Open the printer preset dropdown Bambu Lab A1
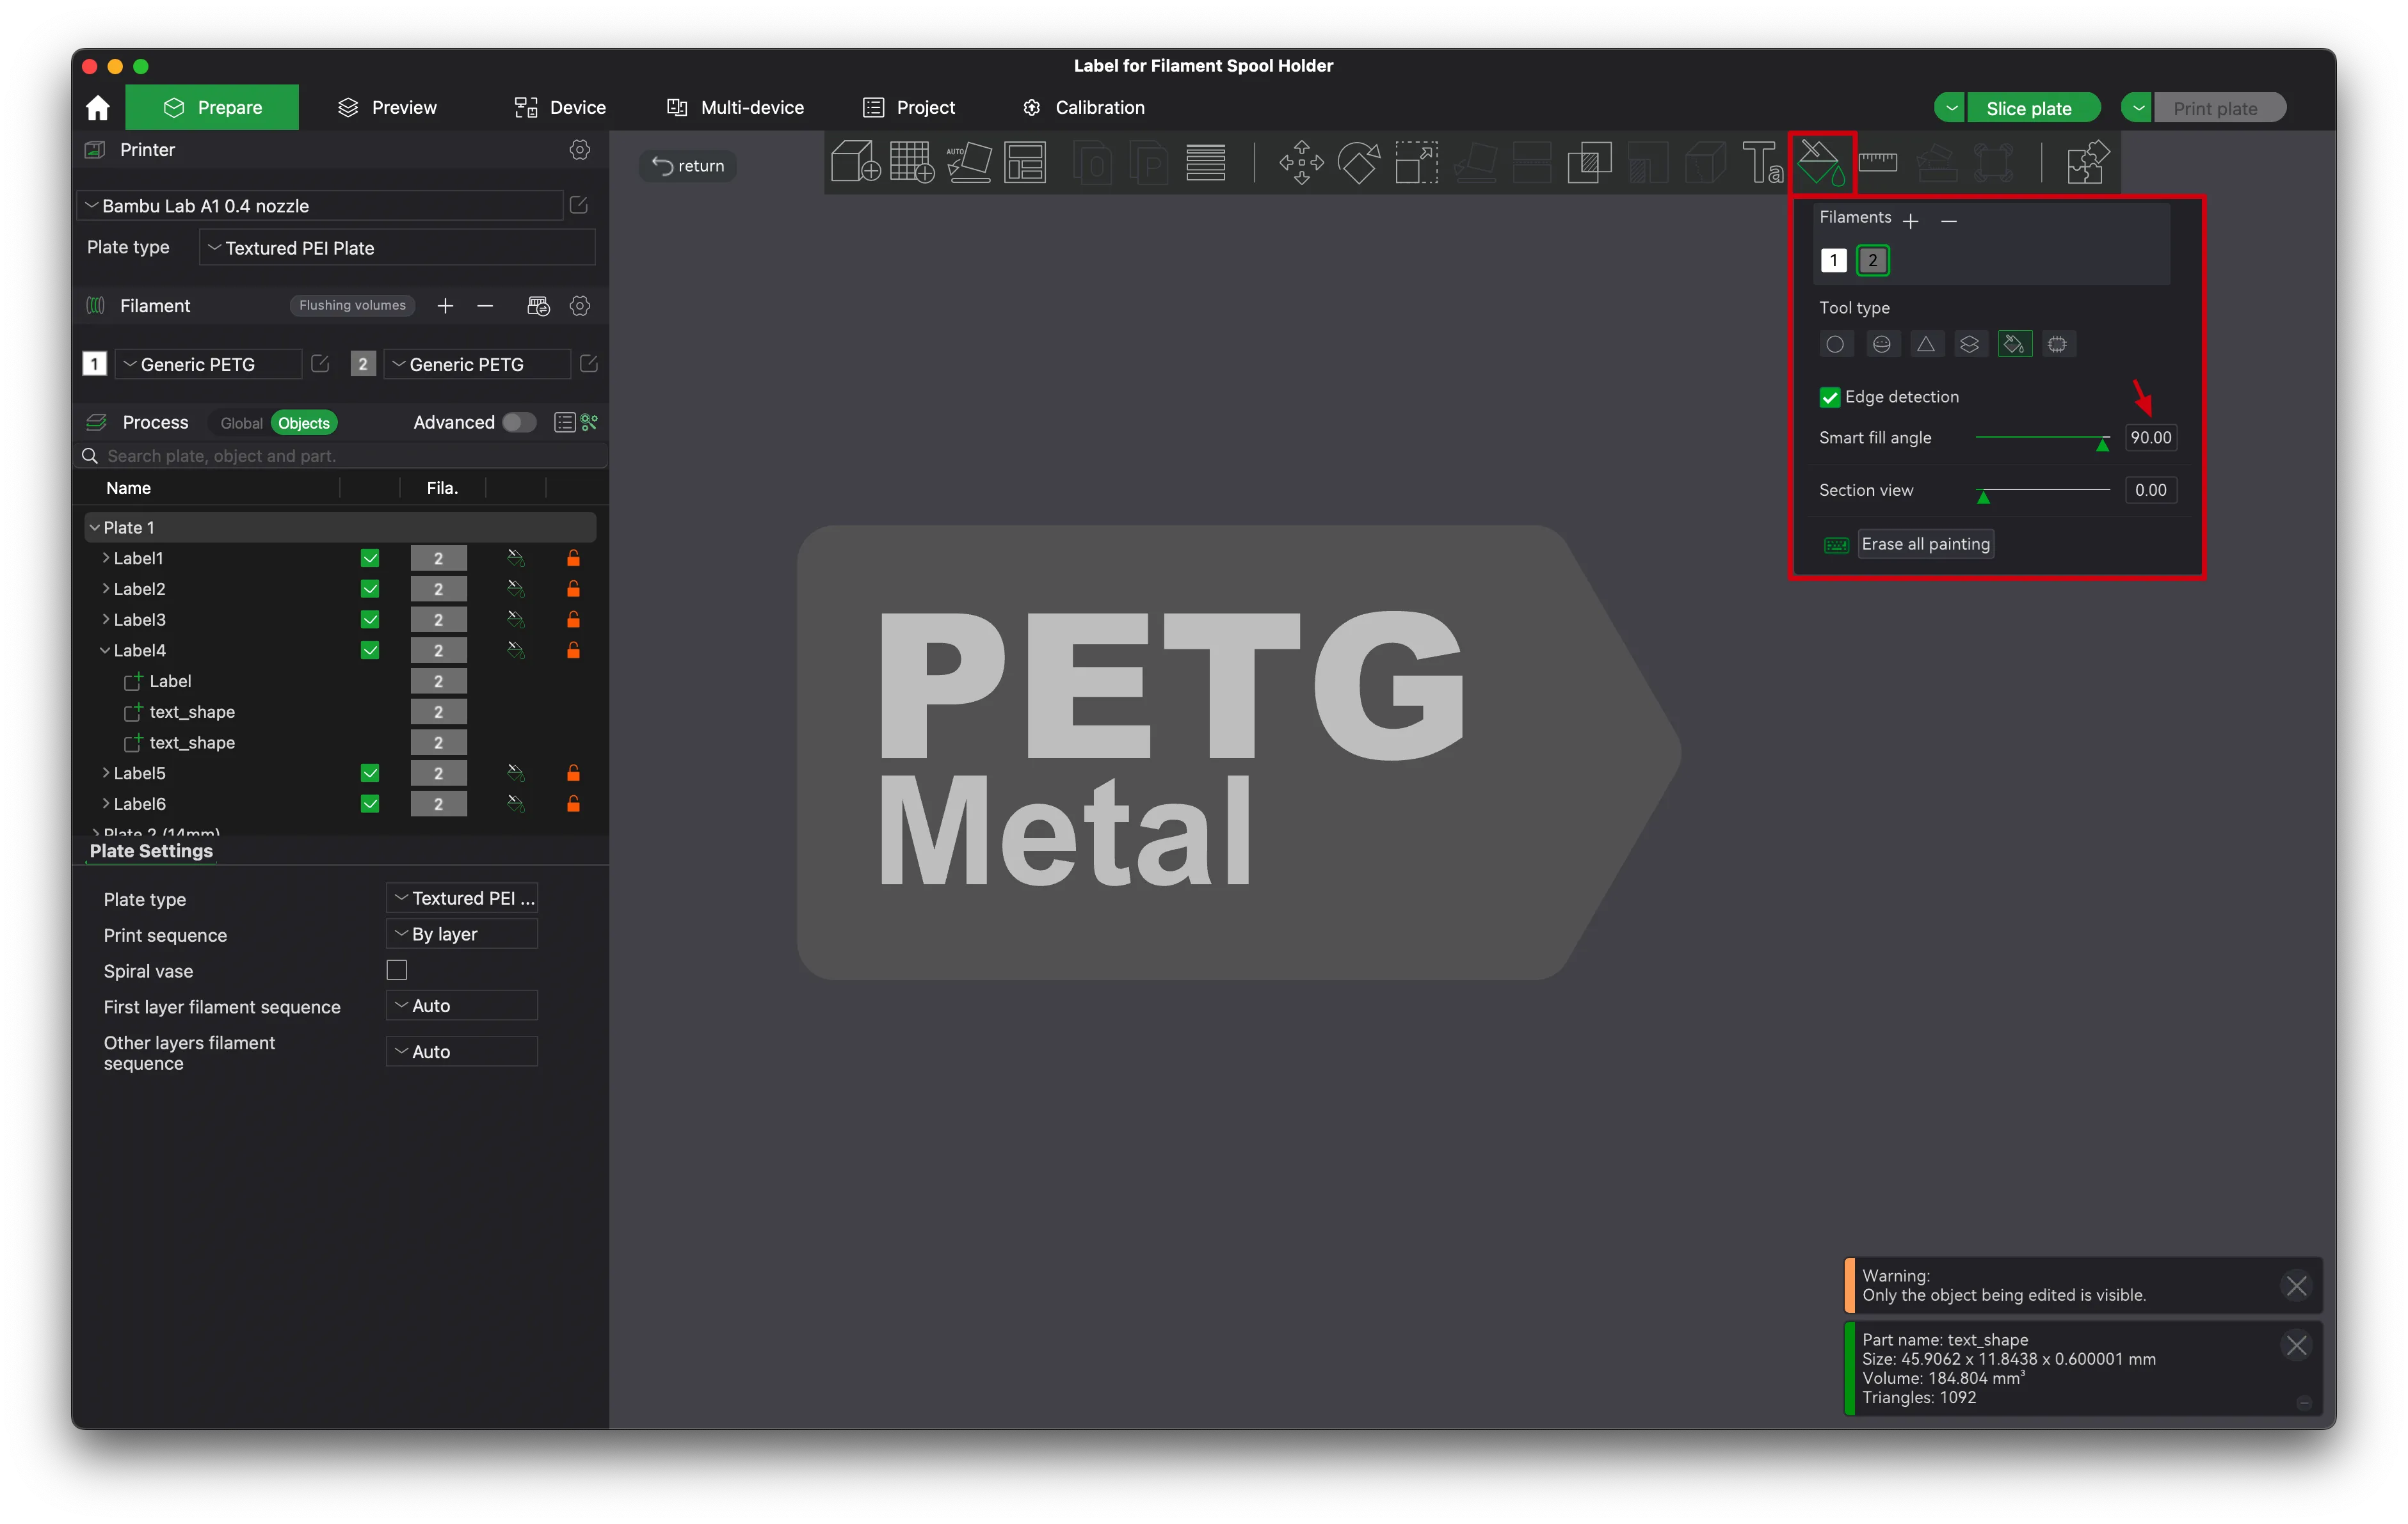2408x1524 pixels. point(320,206)
